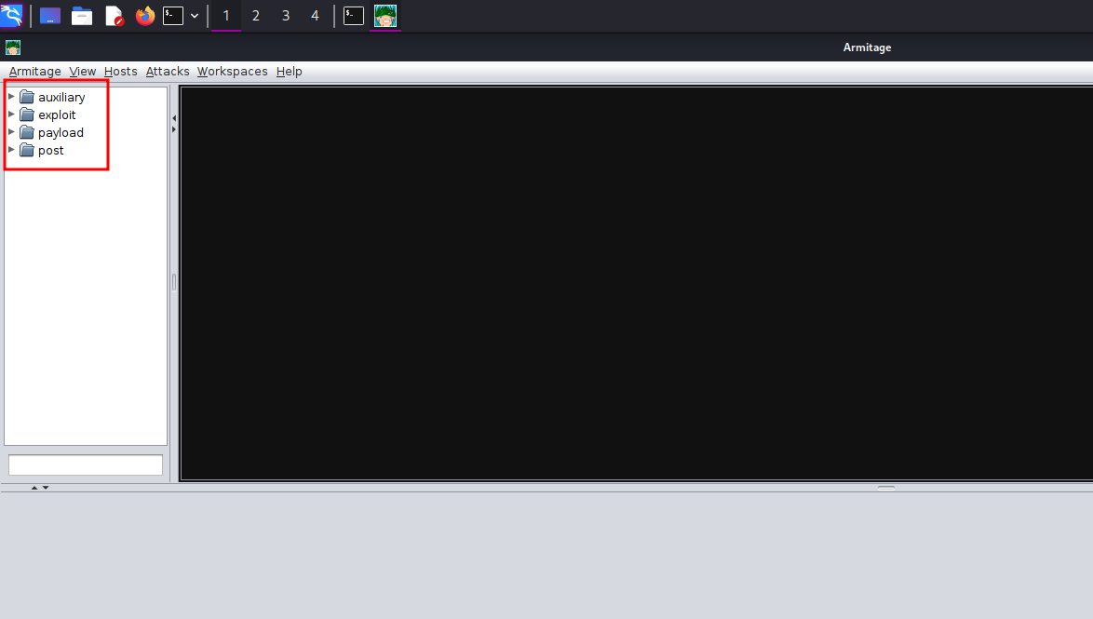The height and width of the screenshot is (619, 1093).
Task: Switch to workspace 3
Action: [x=286, y=16]
